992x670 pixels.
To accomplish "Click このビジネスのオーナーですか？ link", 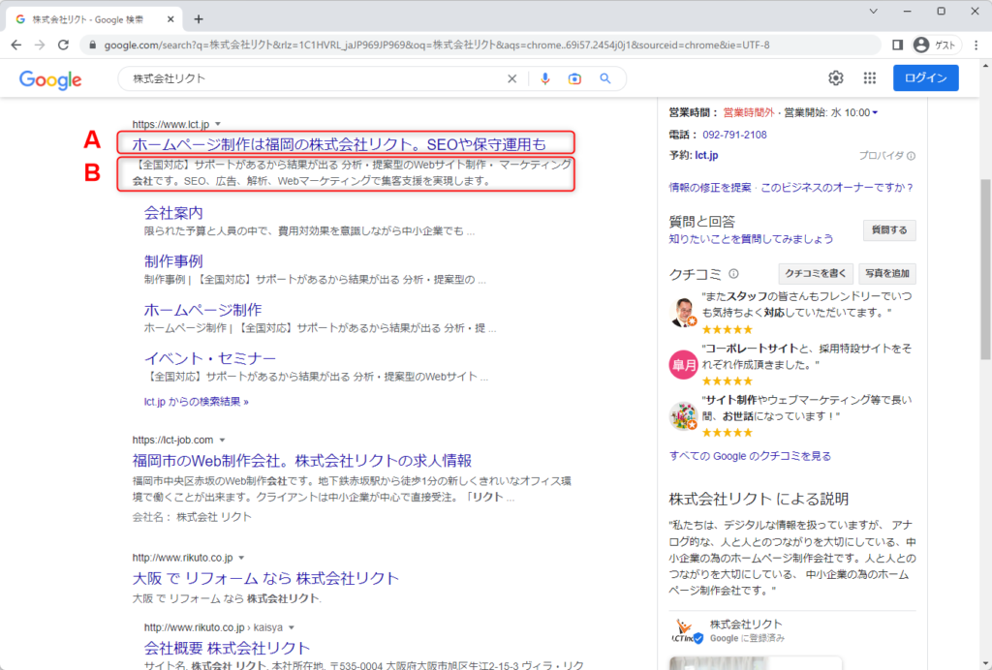I will coord(837,187).
